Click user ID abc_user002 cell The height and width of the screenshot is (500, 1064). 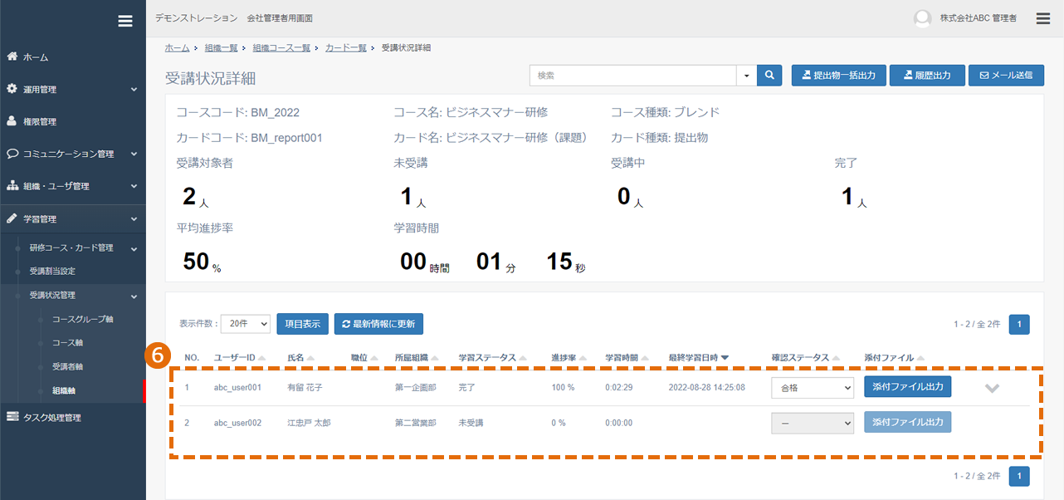pyautogui.click(x=237, y=423)
